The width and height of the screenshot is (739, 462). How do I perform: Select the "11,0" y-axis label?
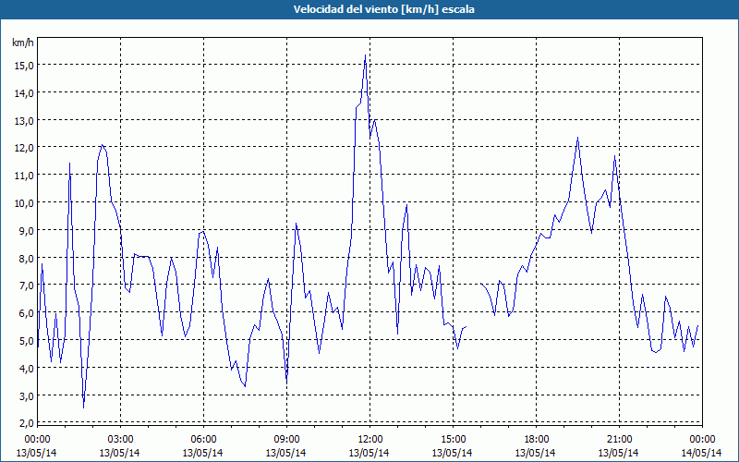[24, 176]
